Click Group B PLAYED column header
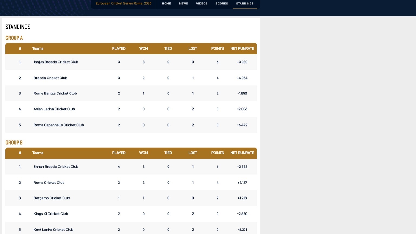Viewport: 416px width, 234px height. pyautogui.click(x=119, y=153)
